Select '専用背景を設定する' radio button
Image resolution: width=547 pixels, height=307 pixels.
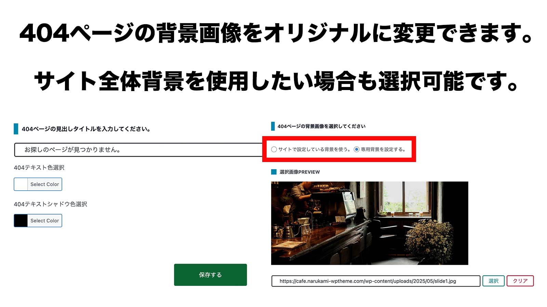coord(357,149)
